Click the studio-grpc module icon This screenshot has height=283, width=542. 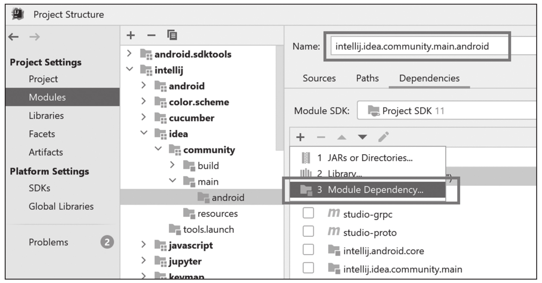[x=334, y=213]
